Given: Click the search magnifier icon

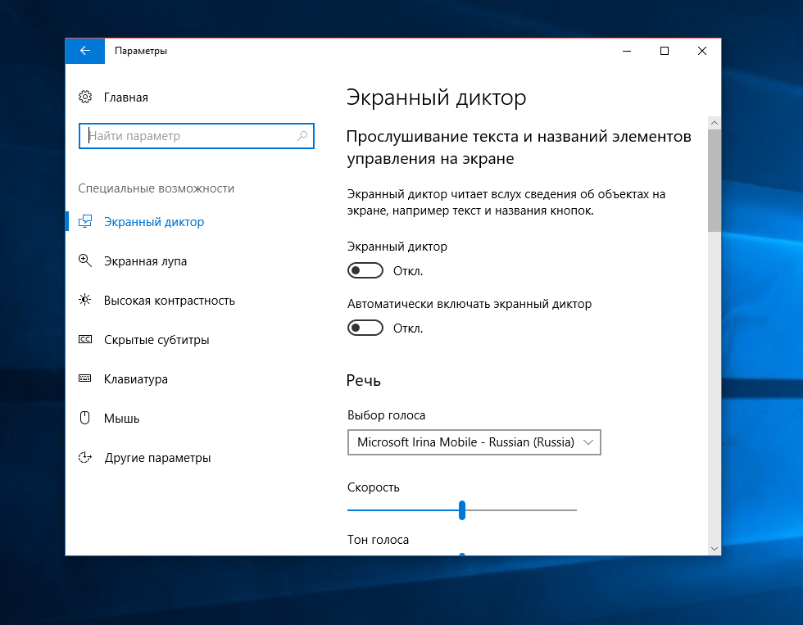Looking at the screenshot, I should (x=302, y=136).
